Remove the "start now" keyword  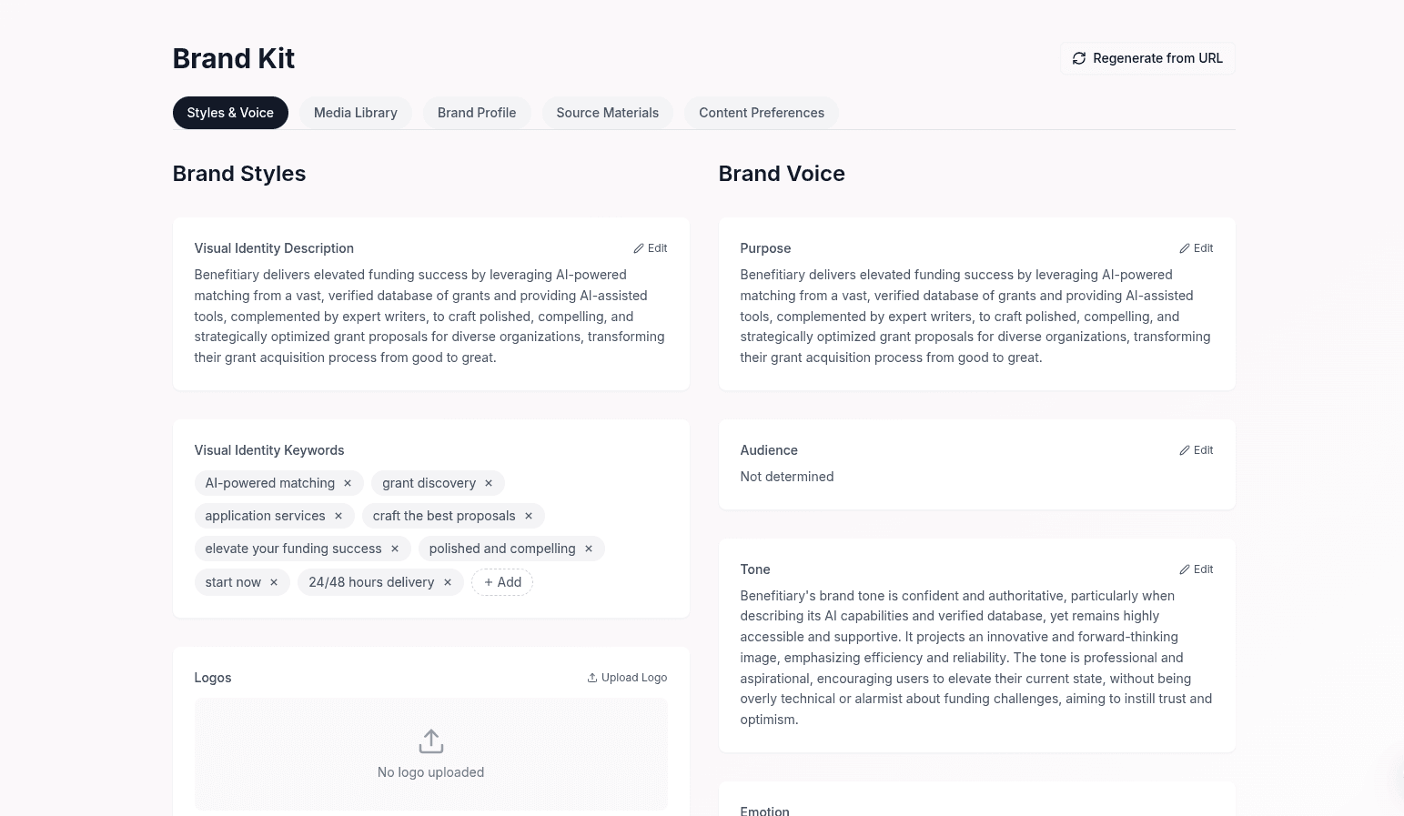pyautogui.click(x=273, y=582)
